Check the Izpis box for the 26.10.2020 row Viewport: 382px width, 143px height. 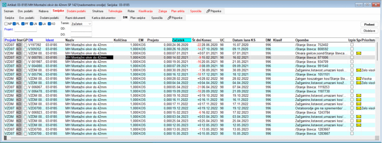pos(352,49)
